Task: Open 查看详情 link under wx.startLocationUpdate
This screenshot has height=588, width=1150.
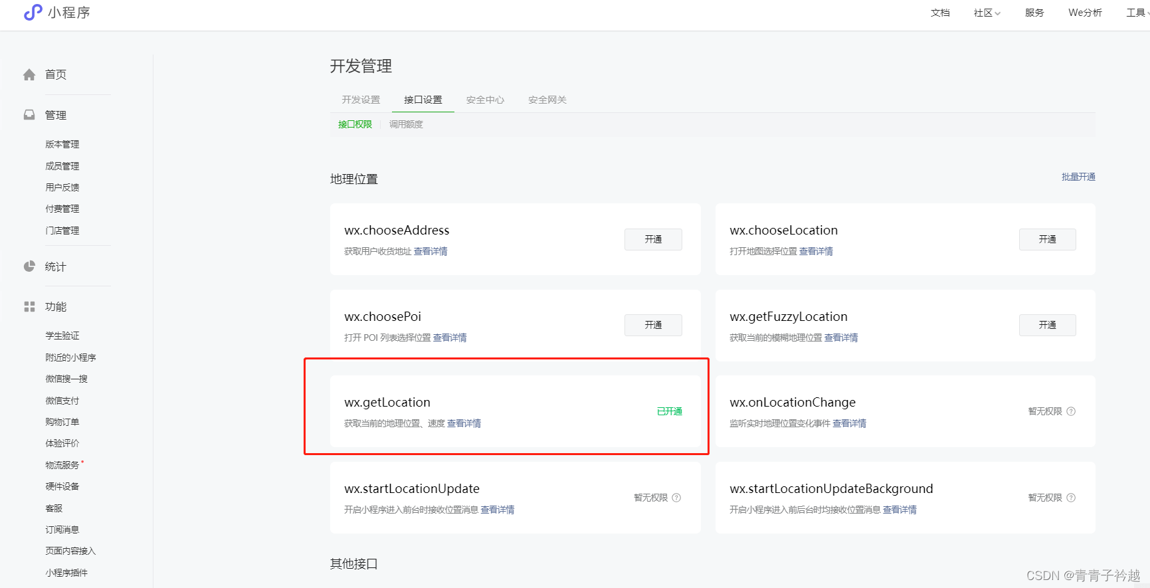Action: (x=498, y=510)
